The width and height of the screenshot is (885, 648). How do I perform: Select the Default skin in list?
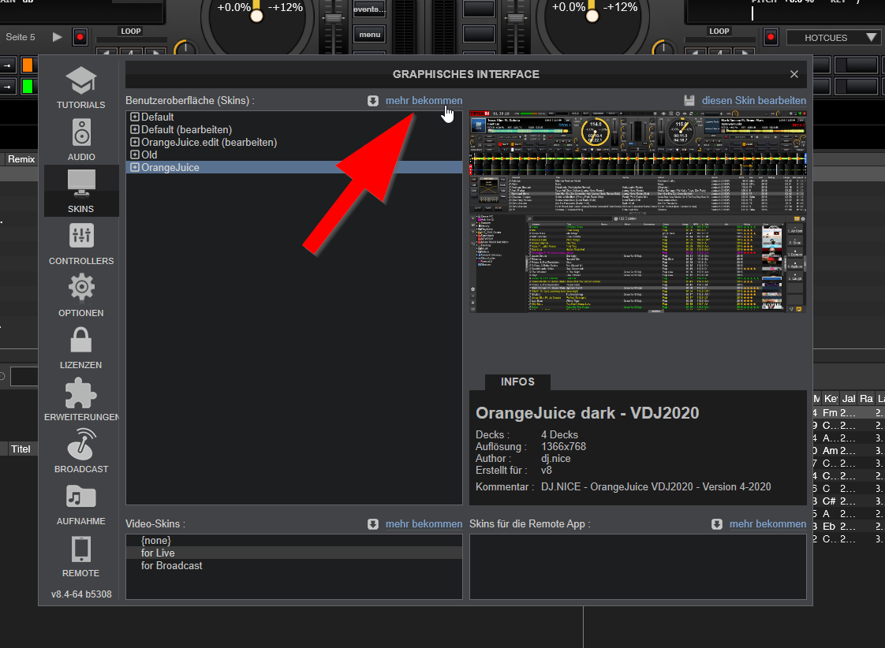point(293,117)
